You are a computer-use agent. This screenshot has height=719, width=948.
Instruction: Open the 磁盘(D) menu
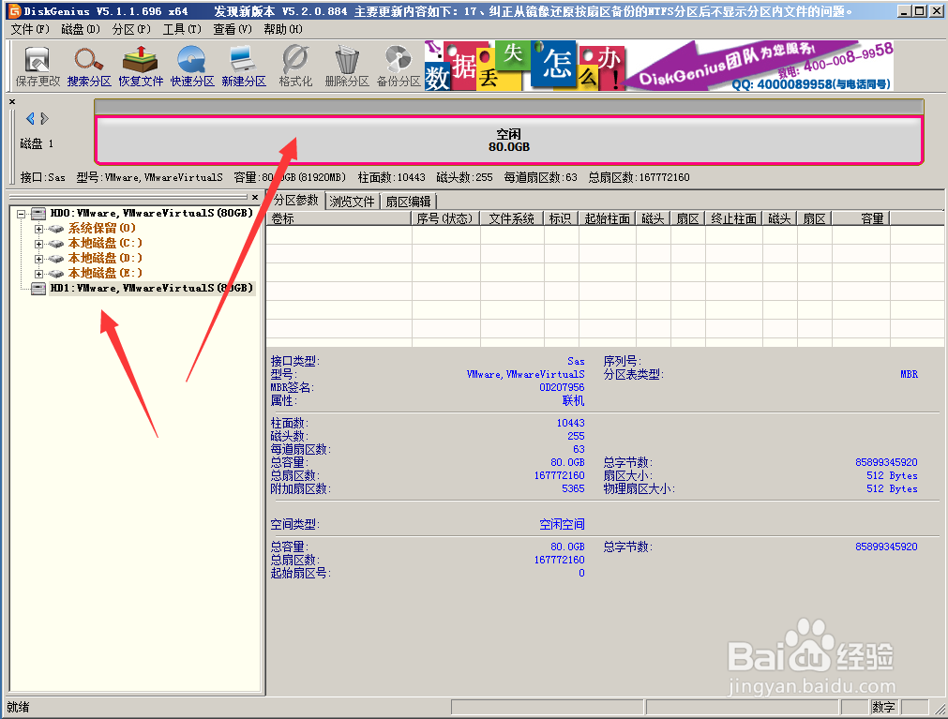pyautogui.click(x=81, y=29)
